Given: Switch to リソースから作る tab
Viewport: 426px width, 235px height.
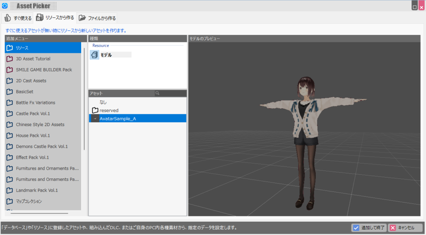Looking at the screenshot, I should click(x=55, y=18).
